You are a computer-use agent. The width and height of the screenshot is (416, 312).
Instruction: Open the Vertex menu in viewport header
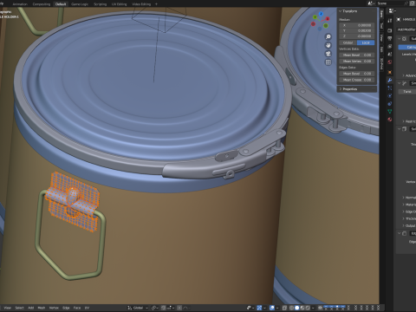click(x=54, y=308)
